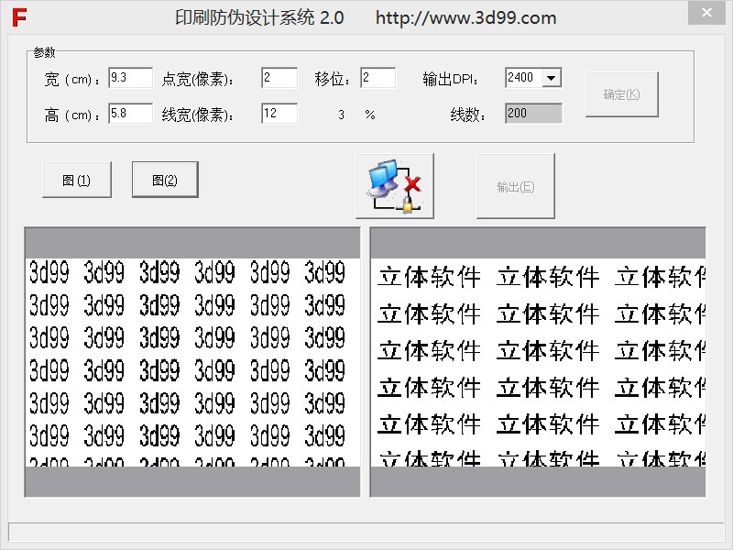Focus the 宽 (cm) width input field
The height and width of the screenshot is (550, 733).
tap(129, 78)
